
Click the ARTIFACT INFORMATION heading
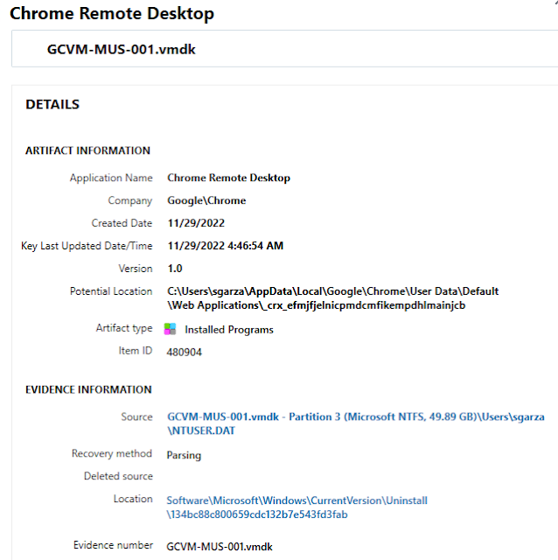tap(87, 150)
